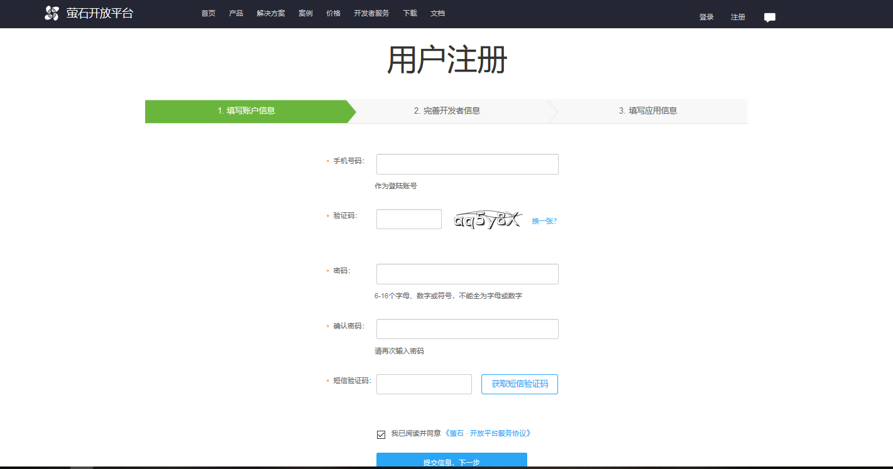Click the 手机号码 input field
893x469 pixels.
(467, 164)
